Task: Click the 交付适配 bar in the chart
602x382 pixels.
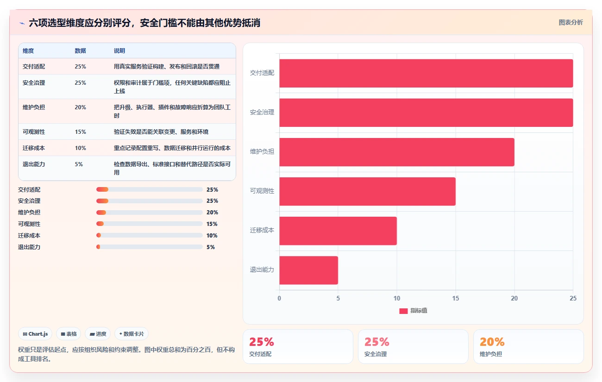Action: click(426, 73)
